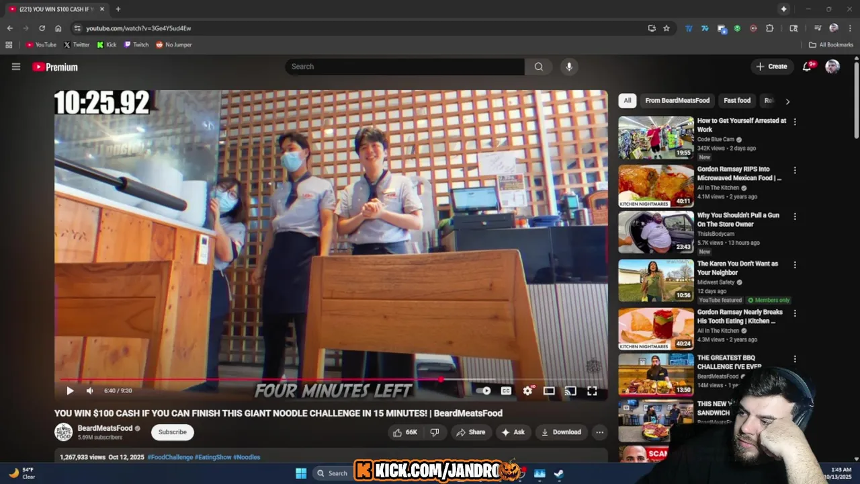
Task: Open the #Noodles hashtag
Action: (247, 457)
